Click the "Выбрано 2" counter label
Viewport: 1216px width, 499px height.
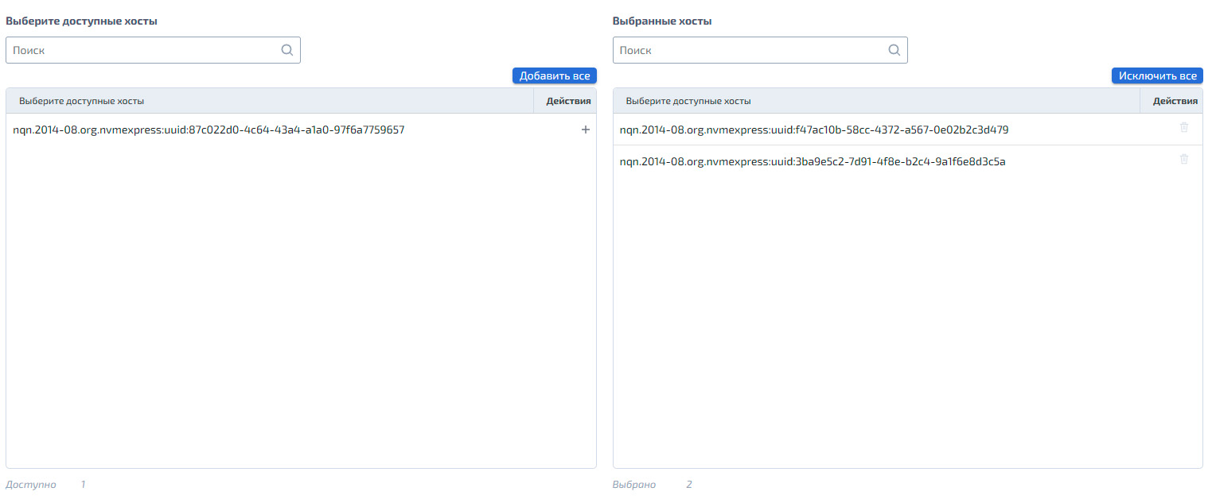pos(653,484)
